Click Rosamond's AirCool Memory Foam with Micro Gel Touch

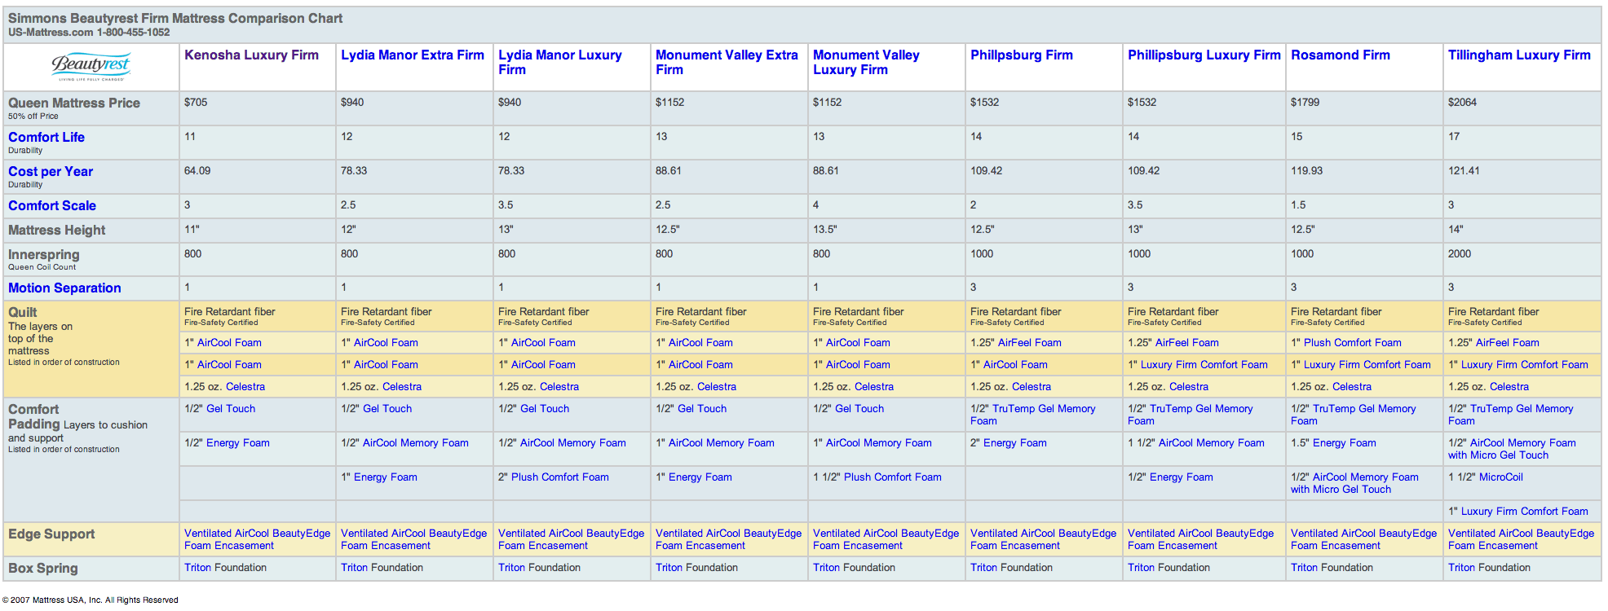(x=1354, y=483)
